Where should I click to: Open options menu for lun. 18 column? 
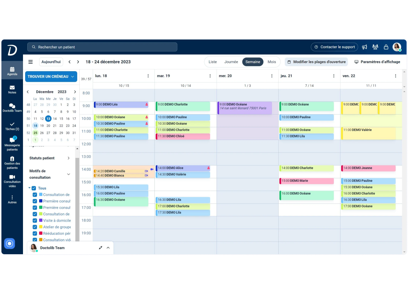tap(148, 76)
